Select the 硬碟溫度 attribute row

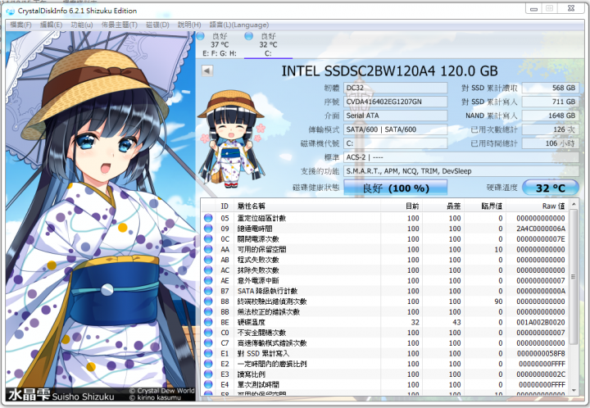pyautogui.click(x=385, y=322)
